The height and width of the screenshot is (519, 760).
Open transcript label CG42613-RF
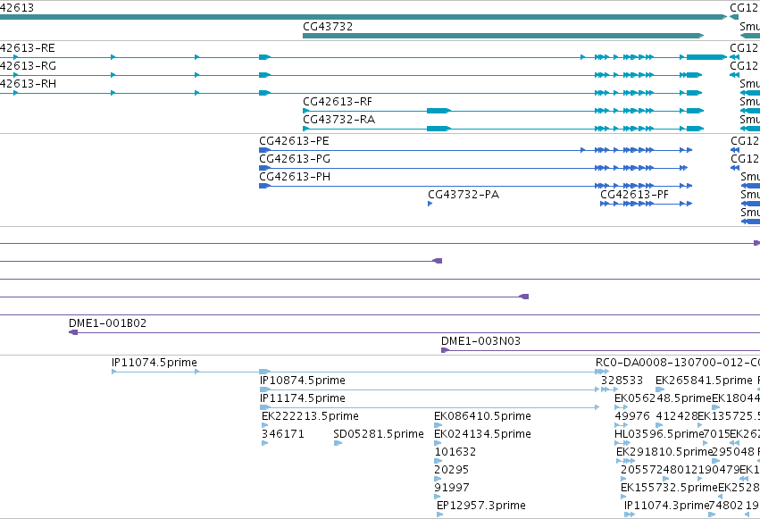tap(338, 102)
